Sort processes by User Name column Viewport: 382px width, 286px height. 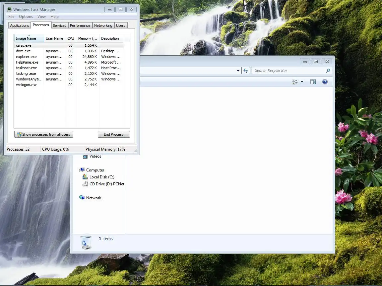(54, 38)
